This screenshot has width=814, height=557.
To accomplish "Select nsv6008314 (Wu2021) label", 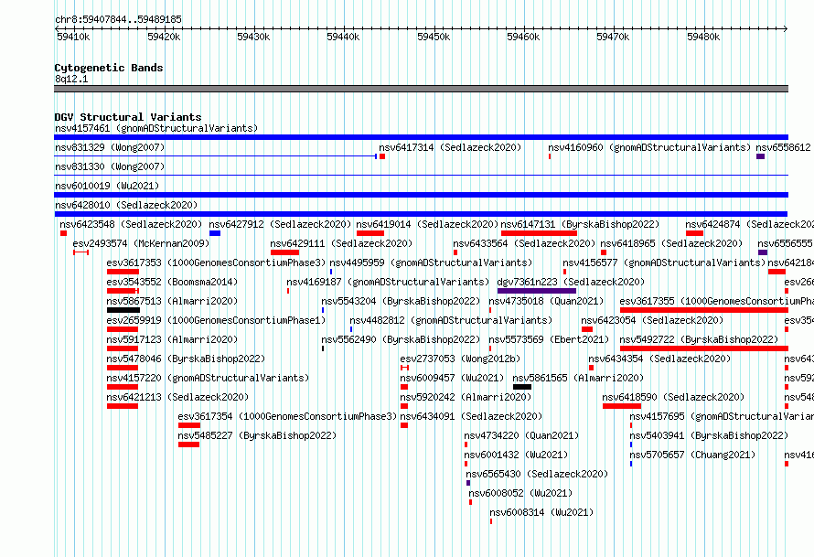I will tap(541, 512).
